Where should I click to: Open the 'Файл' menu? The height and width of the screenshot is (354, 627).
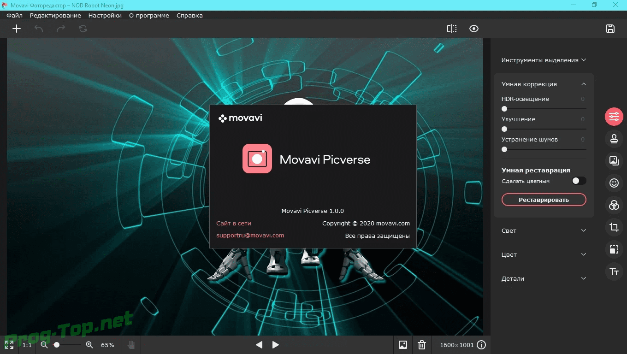[x=14, y=15]
